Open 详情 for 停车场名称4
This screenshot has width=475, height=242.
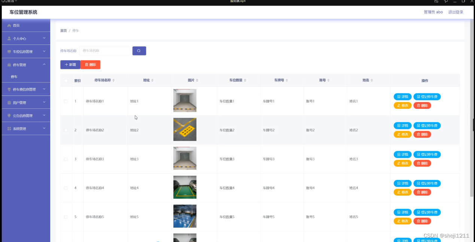402,184
